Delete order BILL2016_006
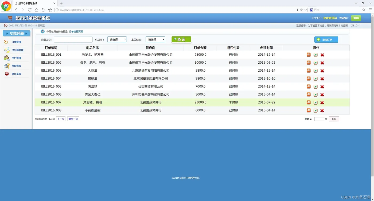Screen dimensions: 374x201 coord(322,95)
